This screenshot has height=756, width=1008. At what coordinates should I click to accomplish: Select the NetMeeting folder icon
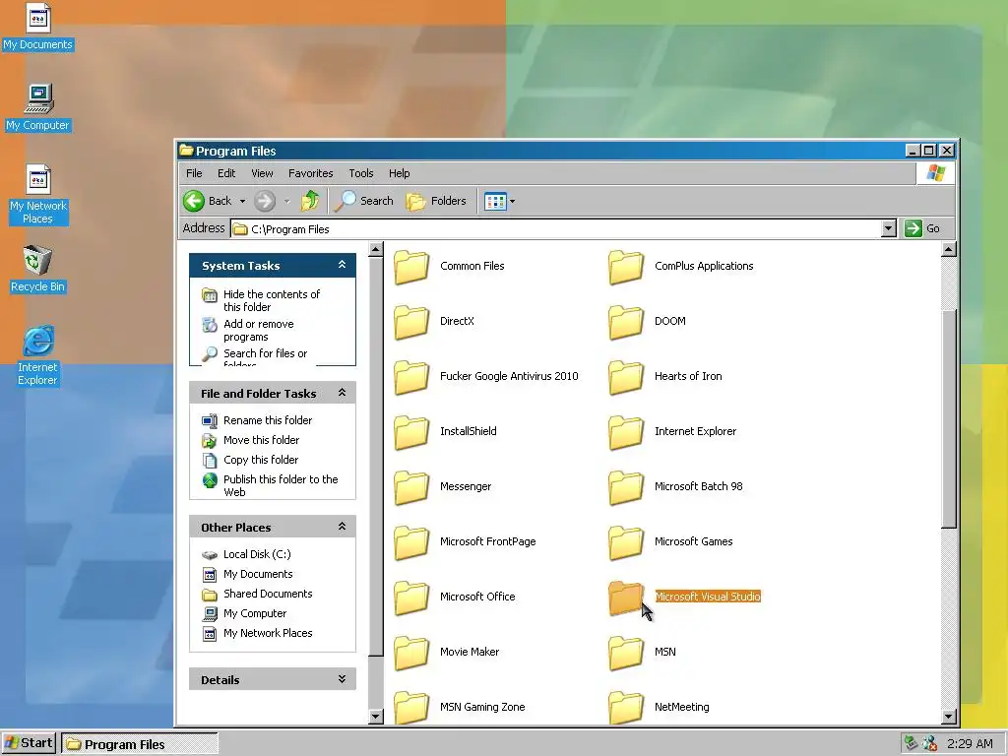click(626, 707)
